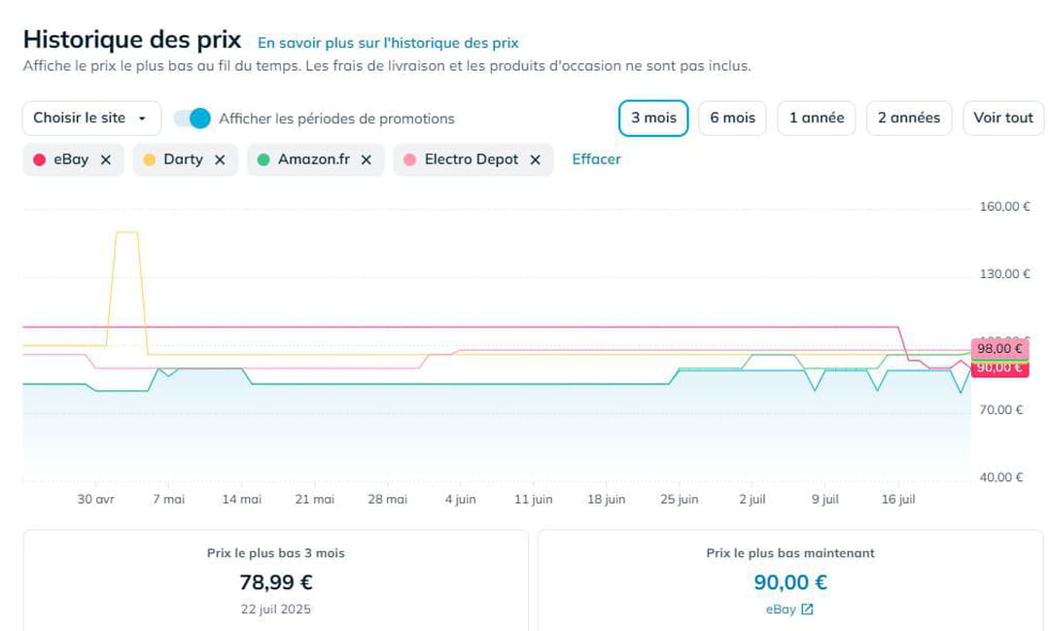Open En savoir plus sur l'historique link
Screen dimensions: 1050x631
[x=388, y=43]
